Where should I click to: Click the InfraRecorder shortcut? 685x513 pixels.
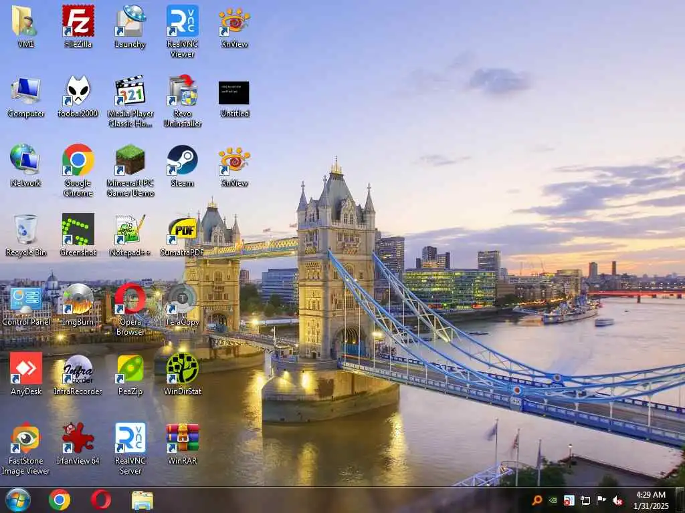click(78, 369)
